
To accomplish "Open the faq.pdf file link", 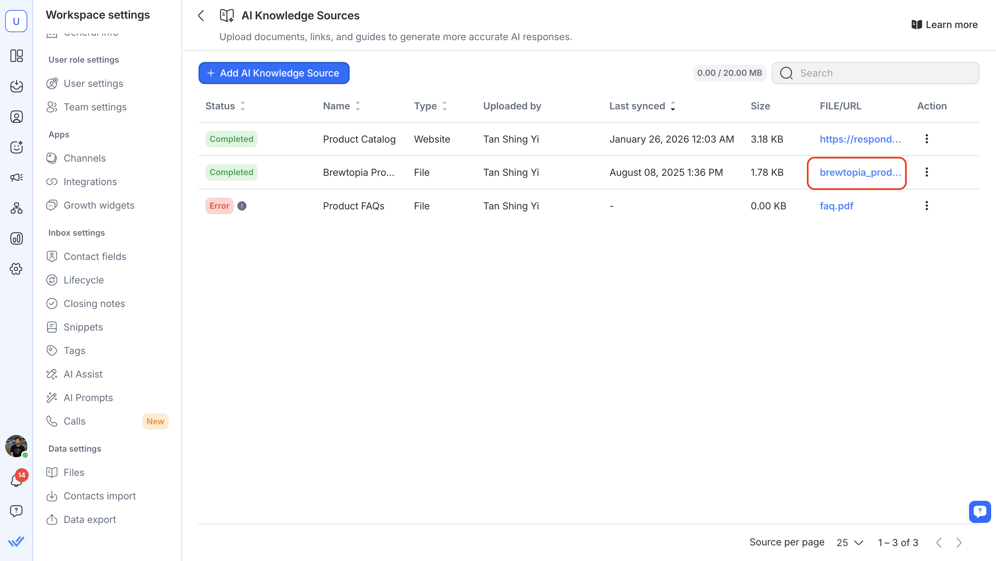I will coord(836,206).
